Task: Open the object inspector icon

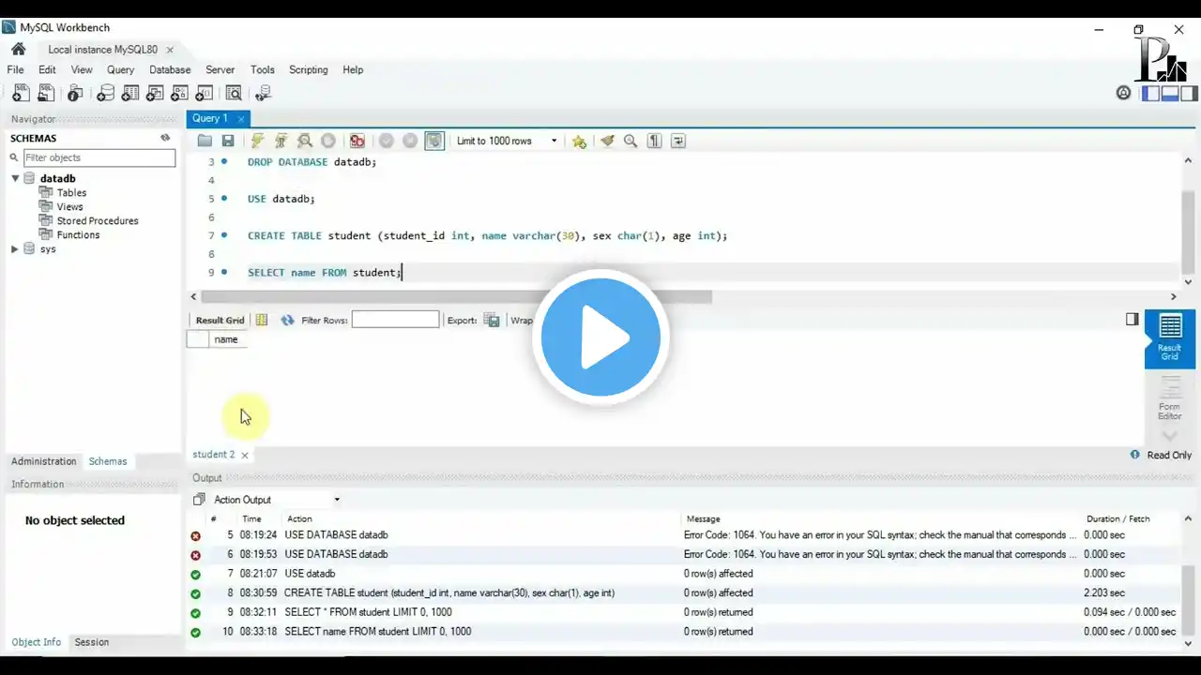Action: (x=75, y=93)
